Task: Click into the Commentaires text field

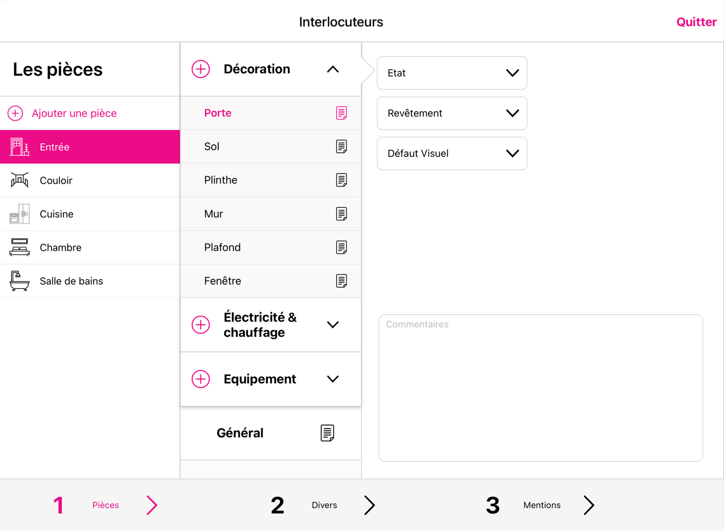Action: [541, 388]
